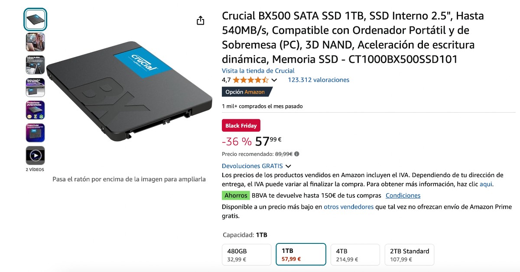
Task: Select the 4TB capacity option
Action: coord(355,255)
